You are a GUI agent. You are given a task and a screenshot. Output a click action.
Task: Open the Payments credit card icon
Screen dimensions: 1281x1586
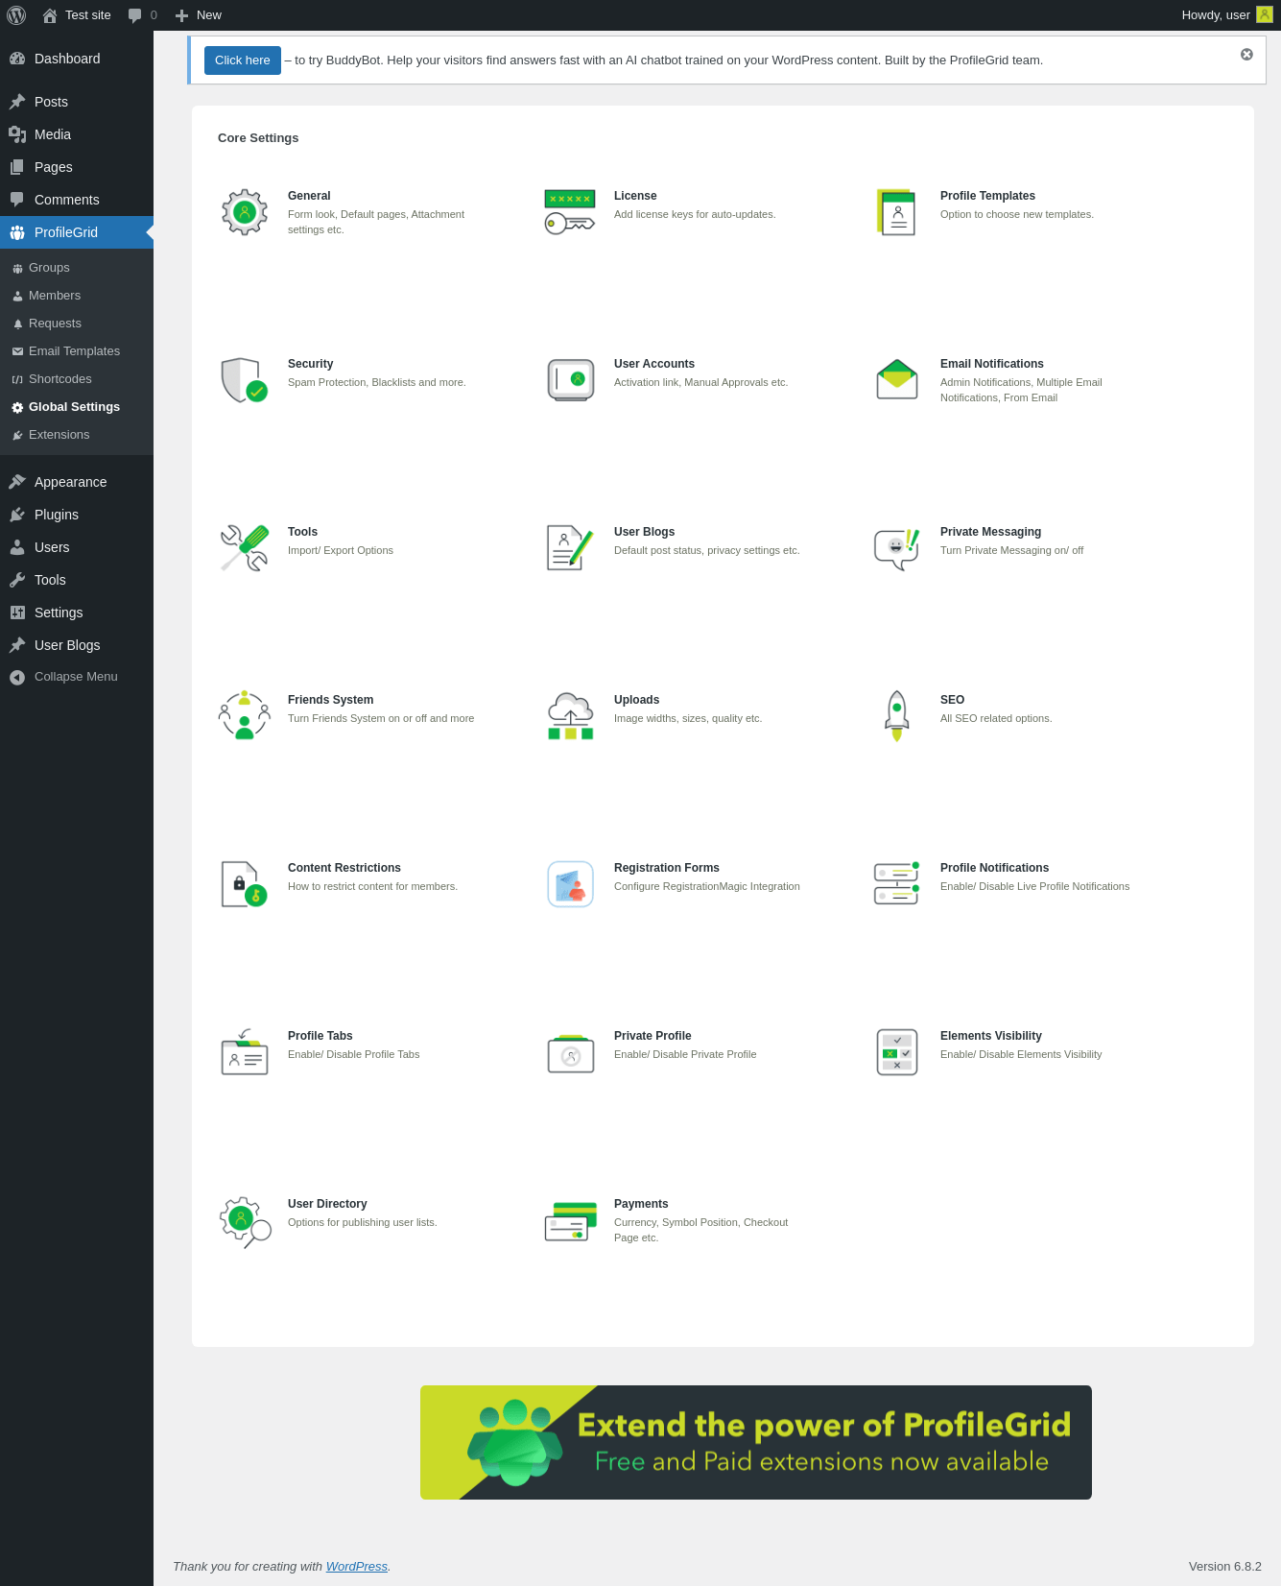(x=571, y=1221)
